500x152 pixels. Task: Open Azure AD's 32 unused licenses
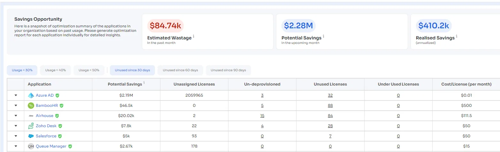point(330,95)
